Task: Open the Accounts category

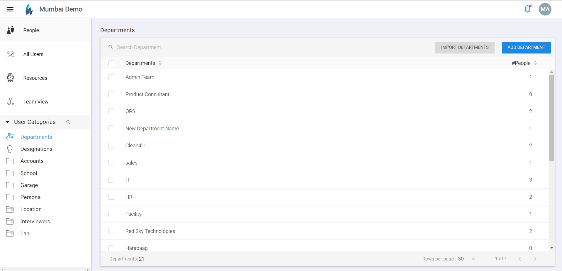Action: coord(32,161)
